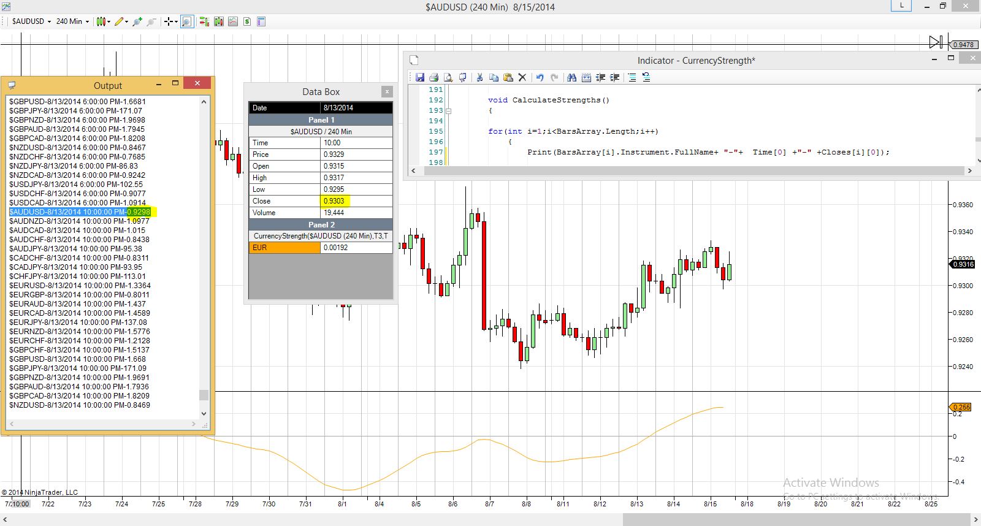
Task: Click the editor horizontal scrollbar thumb
Action: tap(691, 170)
